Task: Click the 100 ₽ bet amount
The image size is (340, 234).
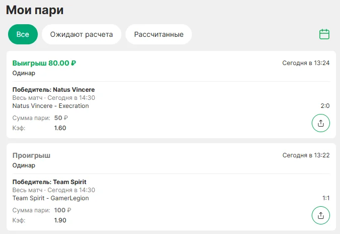Action: point(61,210)
